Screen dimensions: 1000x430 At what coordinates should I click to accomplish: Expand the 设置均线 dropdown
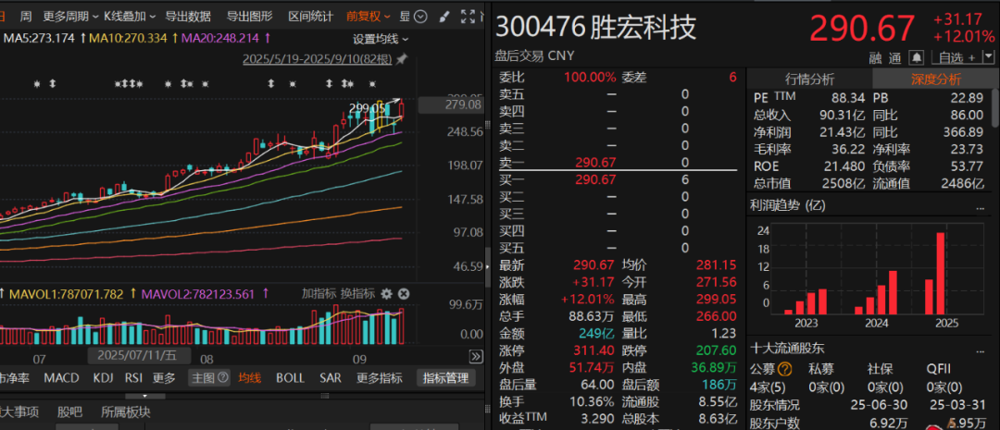[380, 38]
